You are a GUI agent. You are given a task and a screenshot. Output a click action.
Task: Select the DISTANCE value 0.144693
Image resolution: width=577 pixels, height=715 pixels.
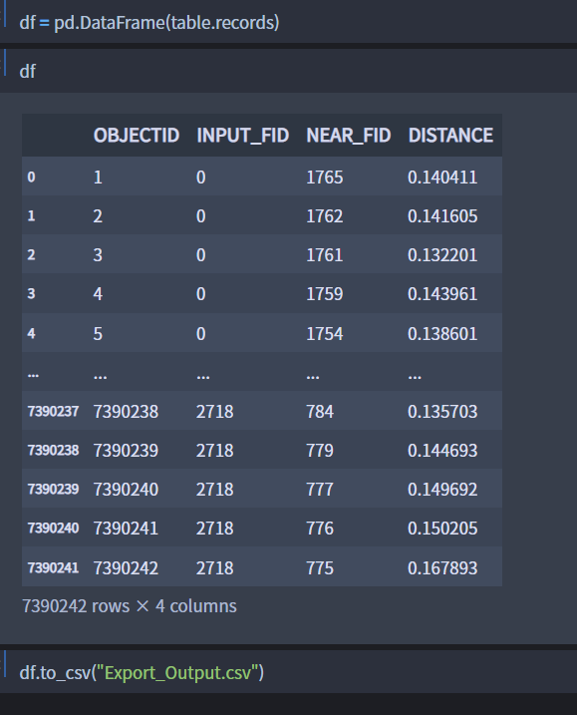click(x=442, y=450)
